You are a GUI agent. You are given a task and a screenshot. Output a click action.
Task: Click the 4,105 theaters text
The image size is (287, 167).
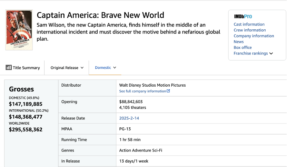[132, 108]
